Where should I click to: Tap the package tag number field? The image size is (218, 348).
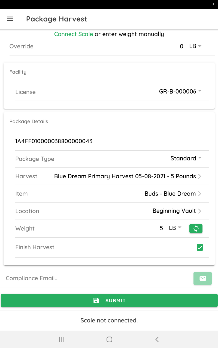click(54, 141)
